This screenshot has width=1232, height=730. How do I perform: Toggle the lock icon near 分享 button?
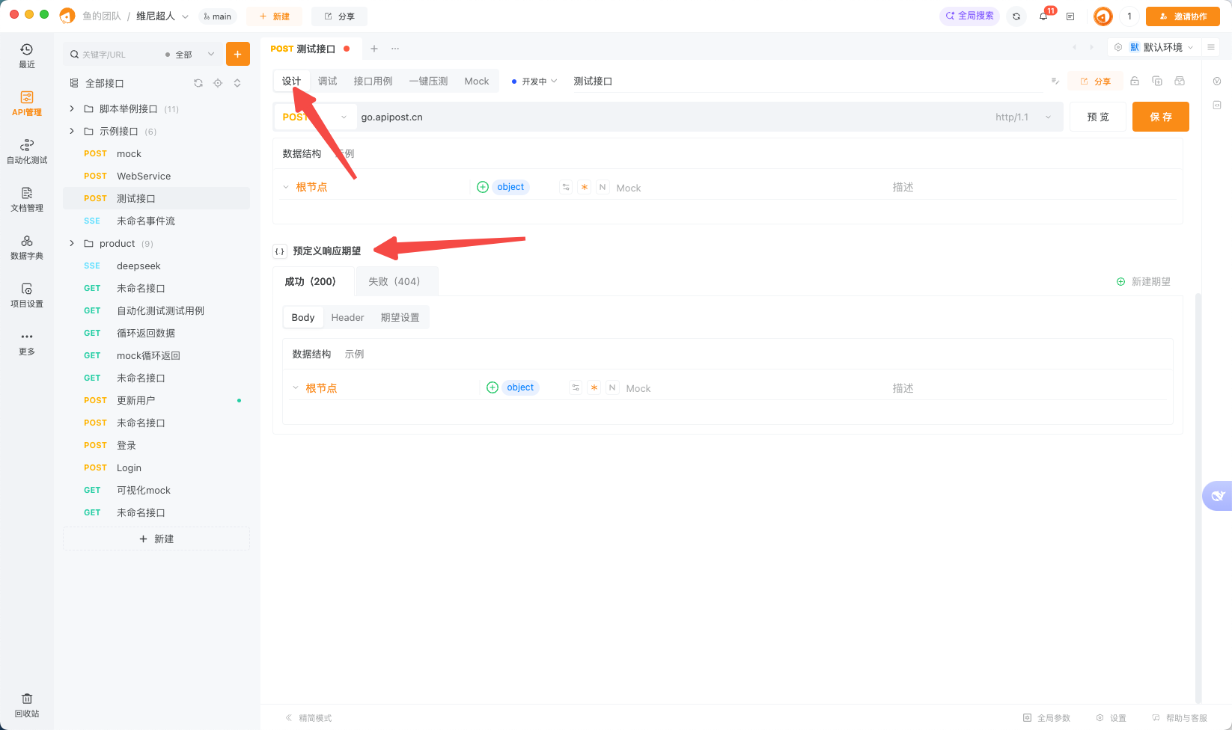coord(1135,81)
